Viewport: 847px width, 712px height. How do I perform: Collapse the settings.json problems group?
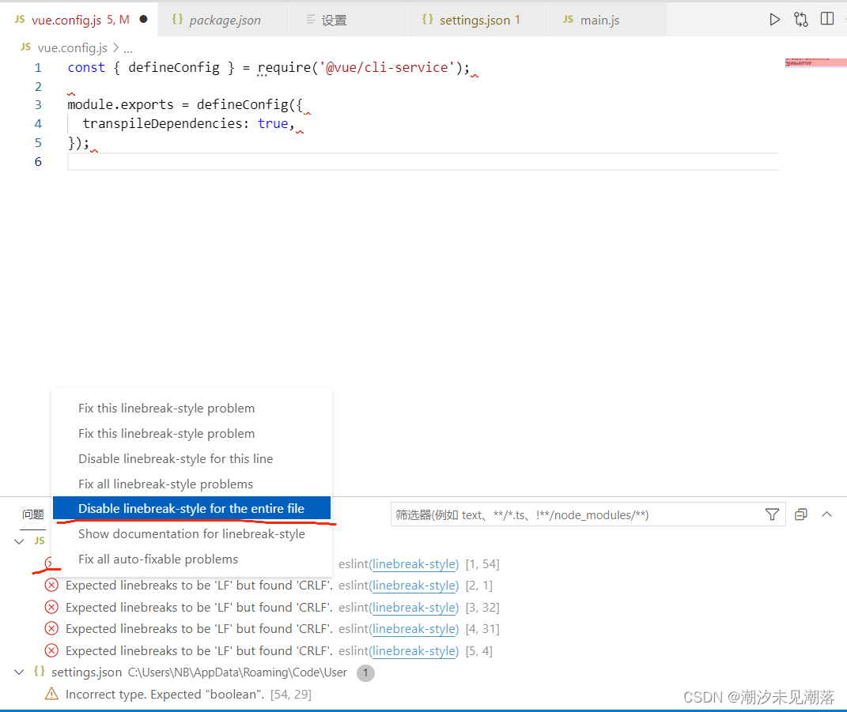point(18,672)
